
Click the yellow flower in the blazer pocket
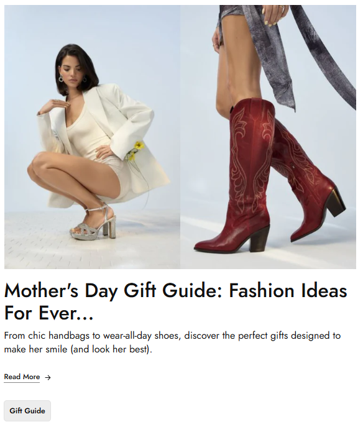[x=138, y=146]
